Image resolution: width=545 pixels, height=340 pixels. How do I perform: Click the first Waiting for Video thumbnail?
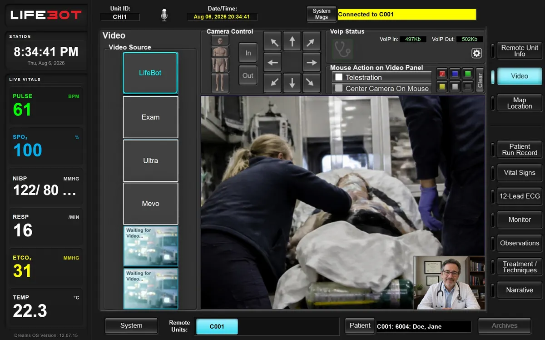click(150, 246)
